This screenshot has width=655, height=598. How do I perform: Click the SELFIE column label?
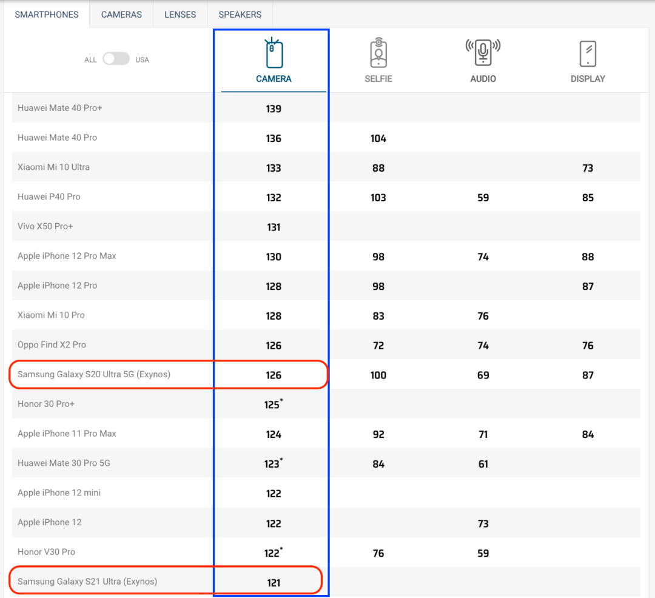tap(378, 79)
